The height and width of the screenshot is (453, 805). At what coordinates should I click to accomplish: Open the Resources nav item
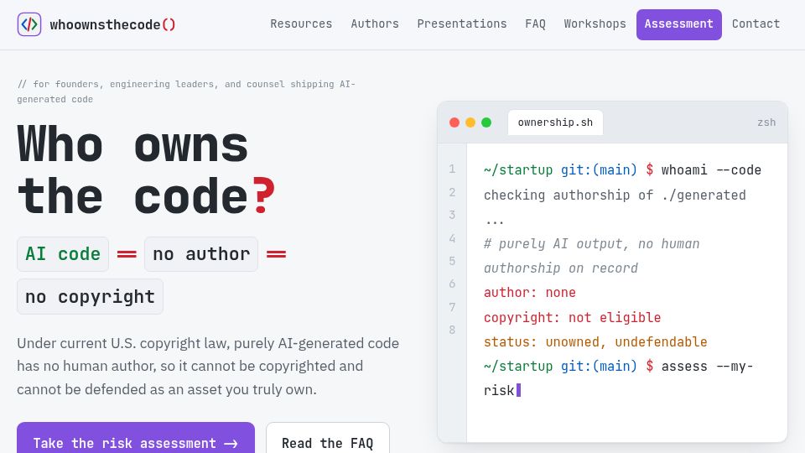click(301, 23)
